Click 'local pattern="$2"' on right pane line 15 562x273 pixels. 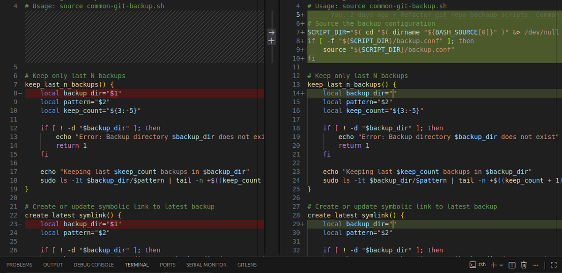pyautogui.click(x=357, y=102)
